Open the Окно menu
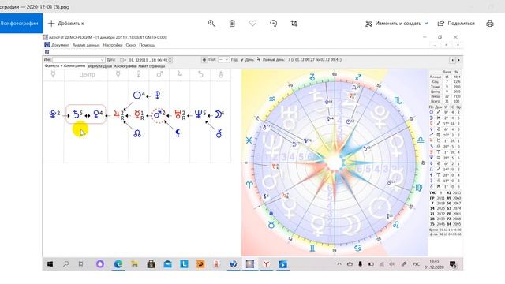Image resolution: width=505 pixels, height=284 pixels. 130,45
